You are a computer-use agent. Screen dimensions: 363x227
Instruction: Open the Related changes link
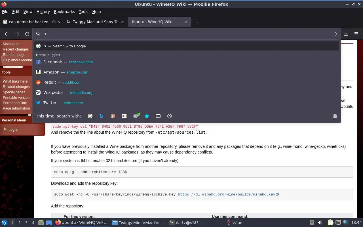16,87
